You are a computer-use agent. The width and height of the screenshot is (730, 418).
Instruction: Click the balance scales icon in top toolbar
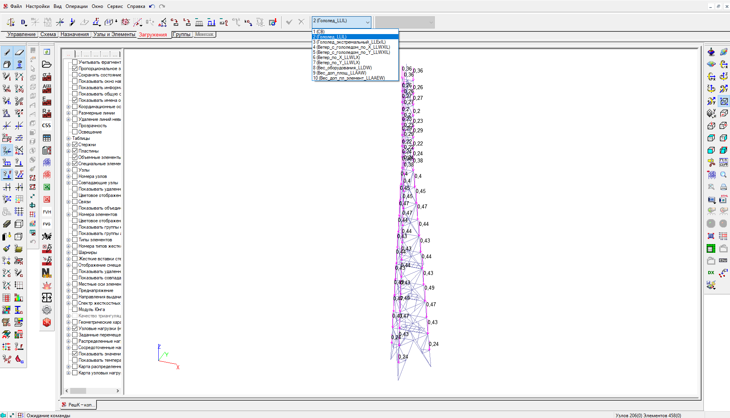click(11, 22)
